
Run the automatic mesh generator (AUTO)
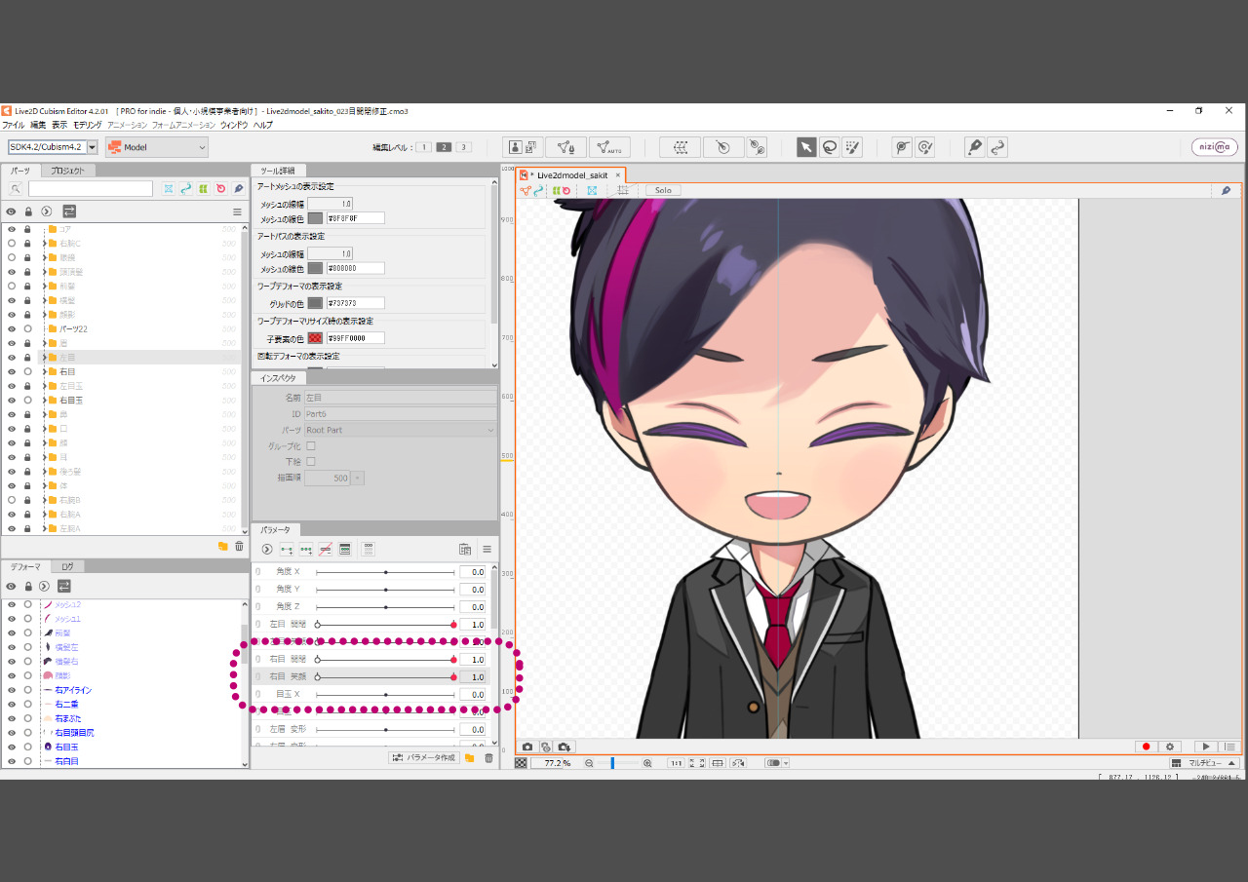pos(609,147)
